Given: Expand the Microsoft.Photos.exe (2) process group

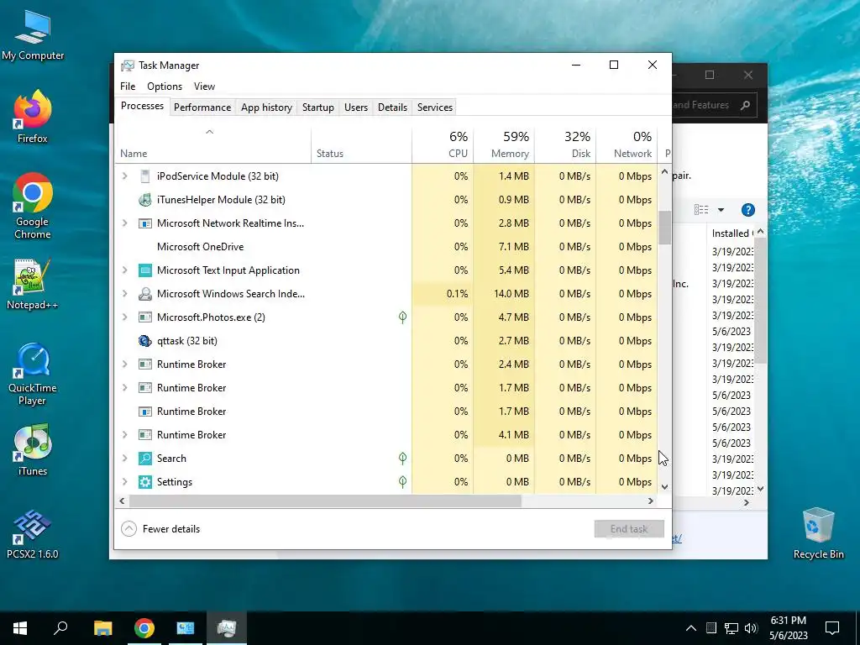Looking at the screenshot, I should (x=125, y=317).
